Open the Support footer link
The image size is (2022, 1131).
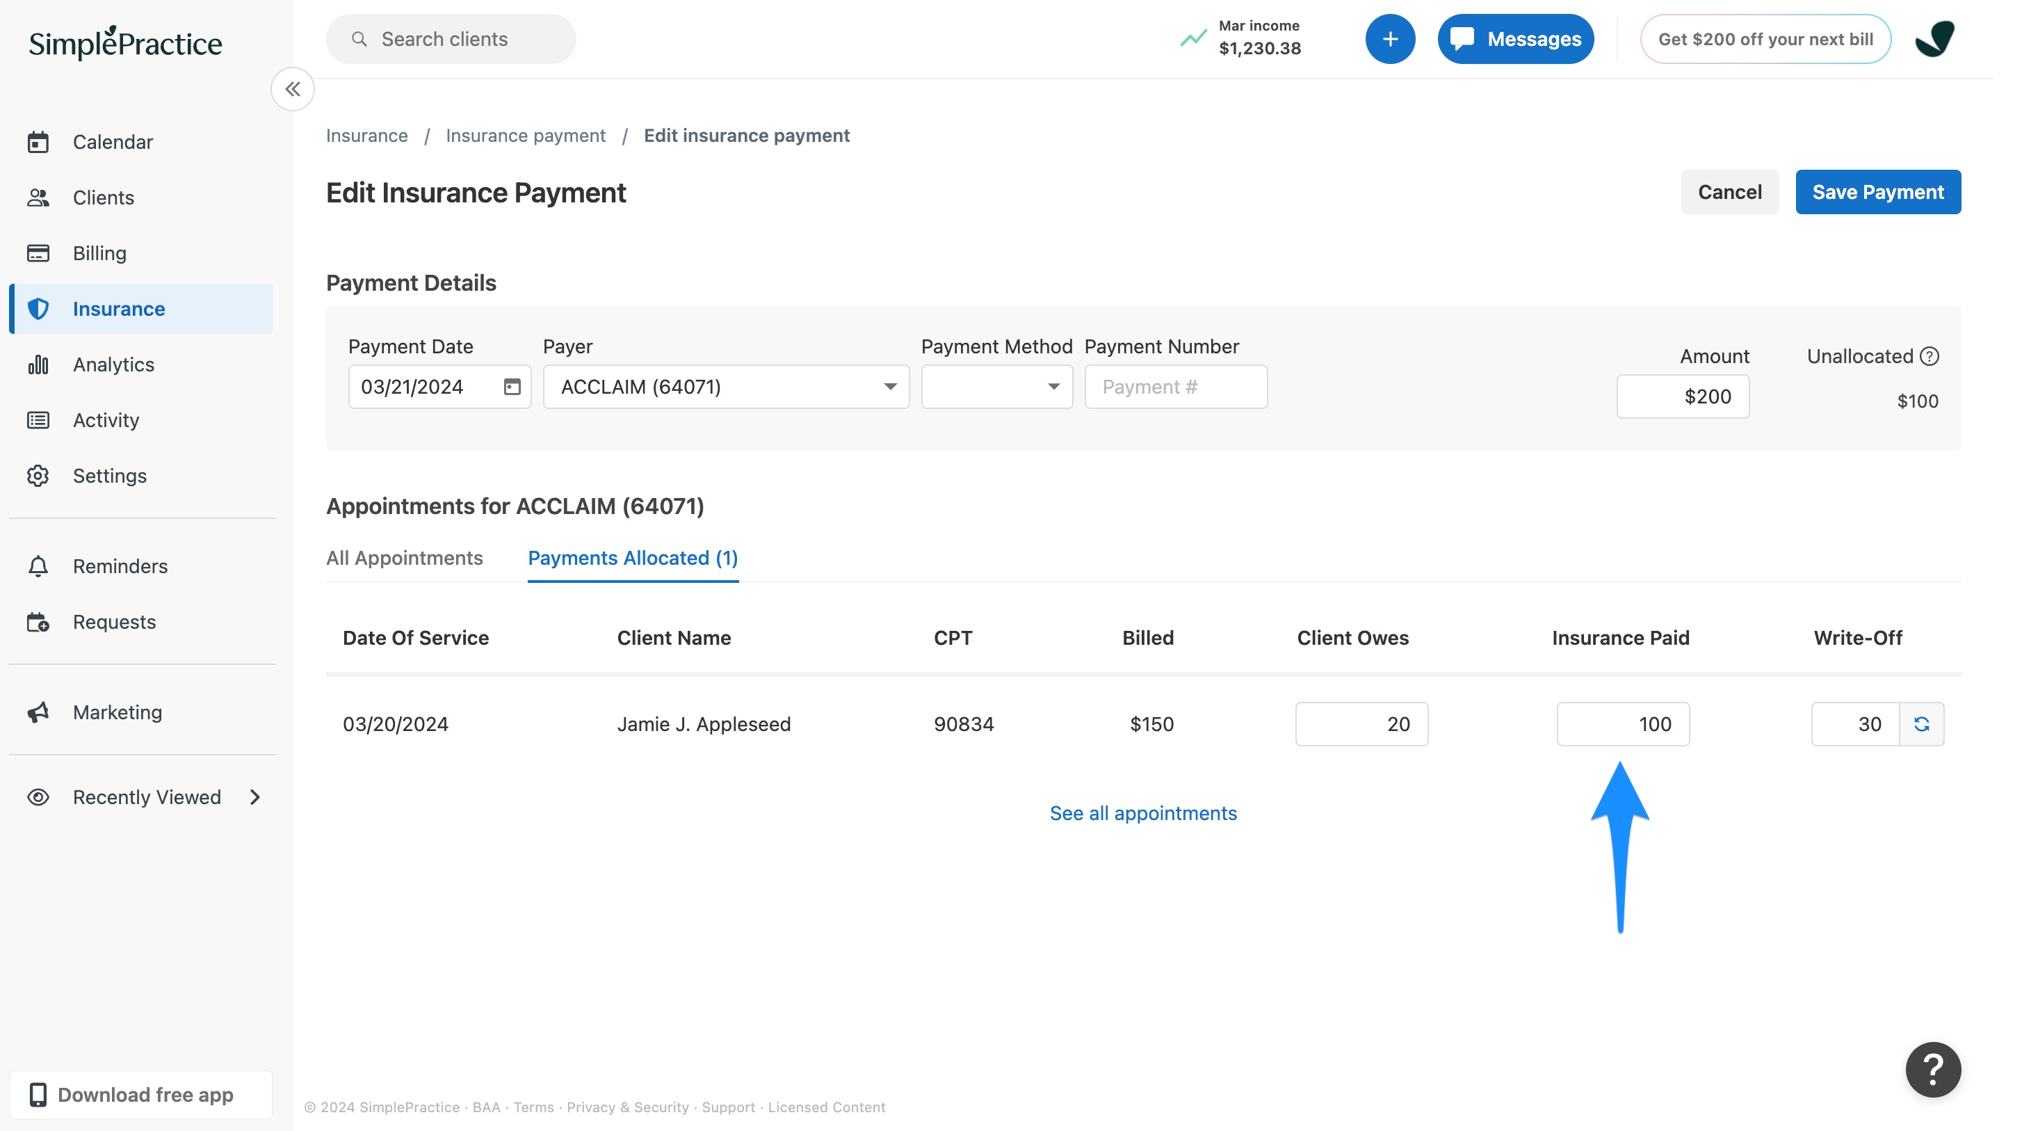click(727, 1107)
